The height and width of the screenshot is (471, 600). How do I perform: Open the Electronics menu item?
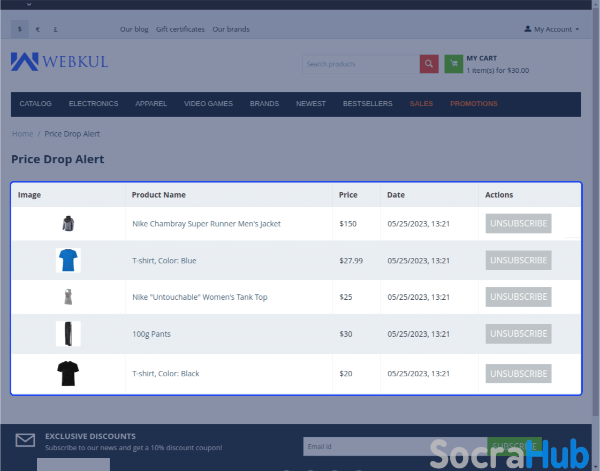(93, 104)
